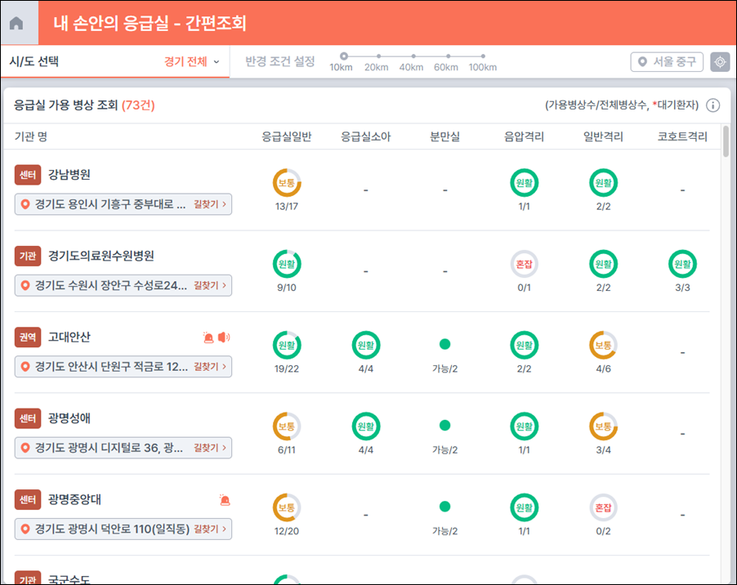Click the 기관 badge of 경기도의료원수원병원
737x585 pixels.
click(x=28, y=256)
